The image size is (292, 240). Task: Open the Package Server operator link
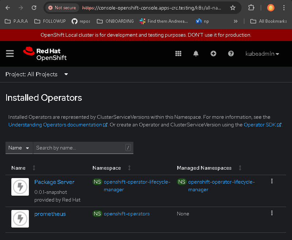click(54, 182)
